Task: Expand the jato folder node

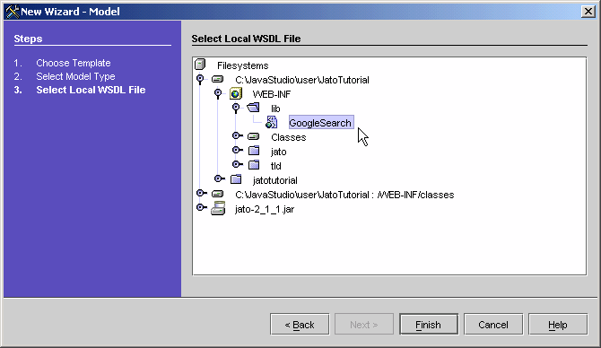Action: 237,150
